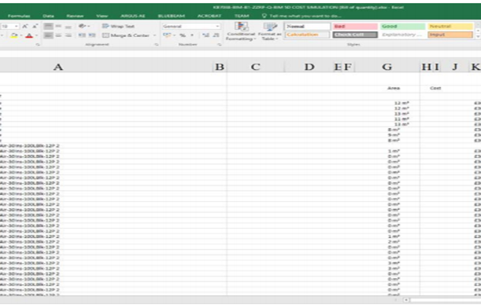Select column A header
Image resolution: width=481 pixels, height=308 pixels.
click(106, 67)
